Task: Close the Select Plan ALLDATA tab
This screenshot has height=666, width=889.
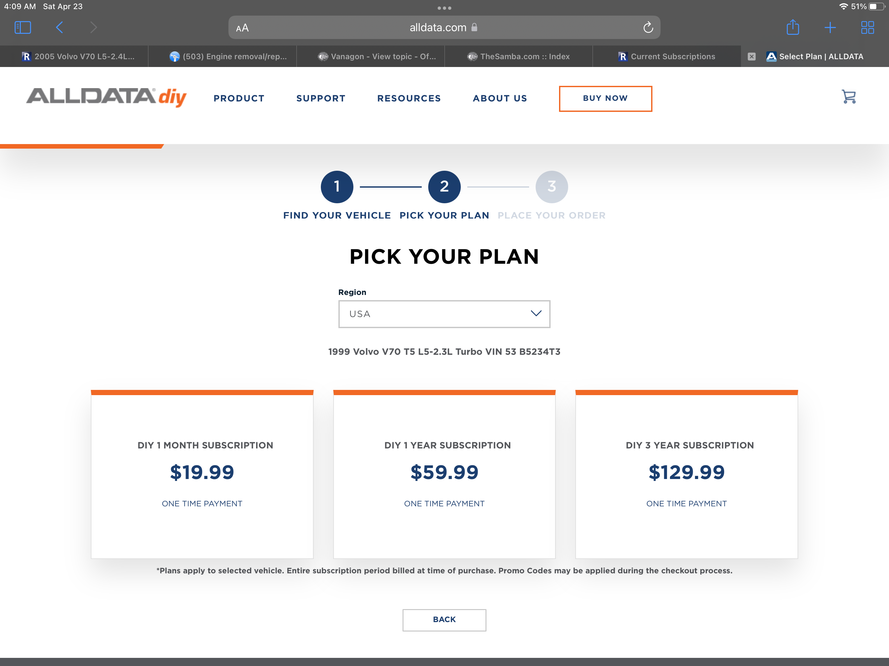Action: (x=752, y=57)
